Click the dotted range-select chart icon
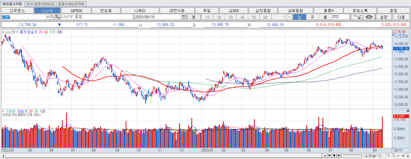Screen dimensions: 411x159 coord(384,156)
